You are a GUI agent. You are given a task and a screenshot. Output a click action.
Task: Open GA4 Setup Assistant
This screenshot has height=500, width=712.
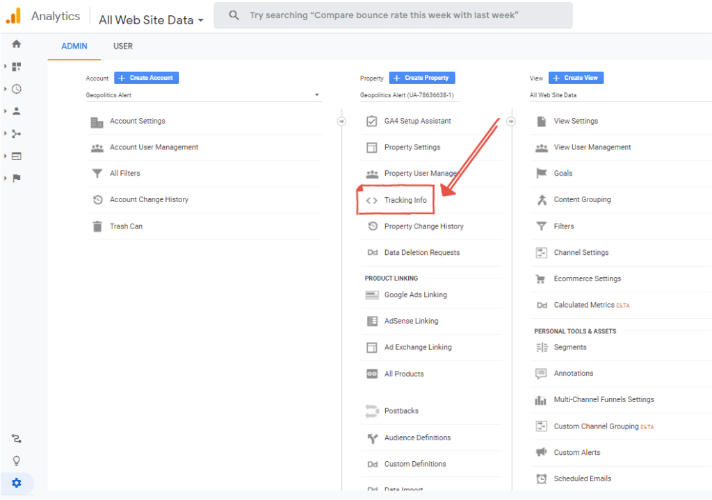[x=417, y=121]
